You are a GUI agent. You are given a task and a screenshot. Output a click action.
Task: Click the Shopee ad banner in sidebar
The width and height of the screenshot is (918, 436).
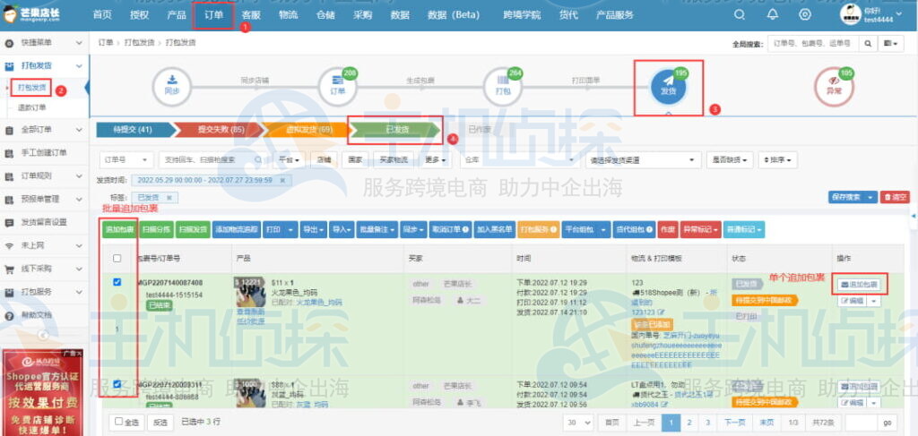coord(41,392)
